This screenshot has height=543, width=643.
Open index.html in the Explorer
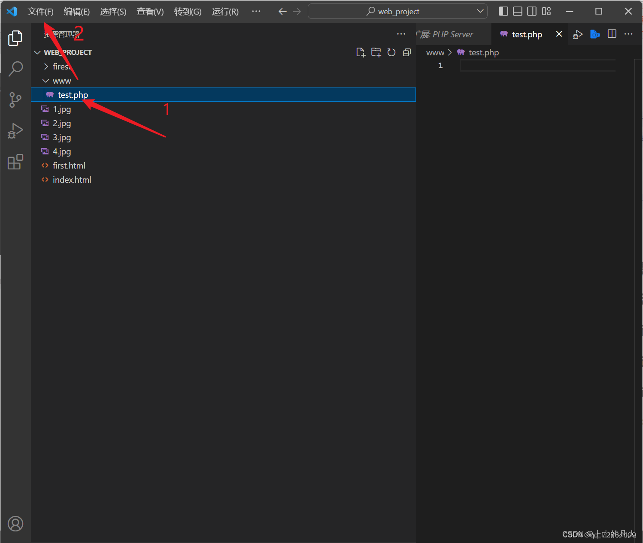click(223, 180)
